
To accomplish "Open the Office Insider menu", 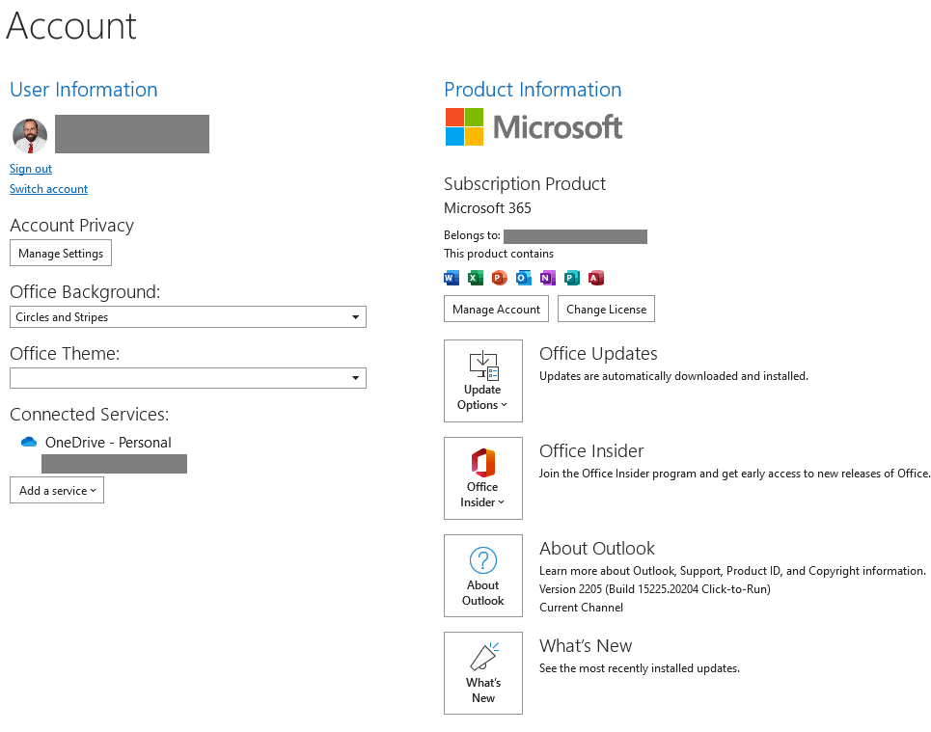I will 482,478.
